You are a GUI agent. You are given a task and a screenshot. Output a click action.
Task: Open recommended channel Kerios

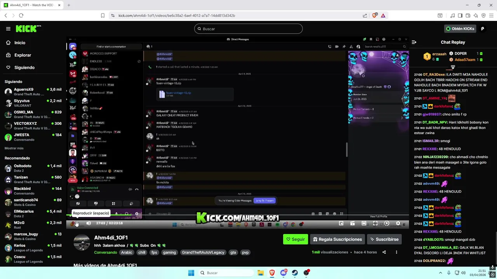[x=33, y=248]
